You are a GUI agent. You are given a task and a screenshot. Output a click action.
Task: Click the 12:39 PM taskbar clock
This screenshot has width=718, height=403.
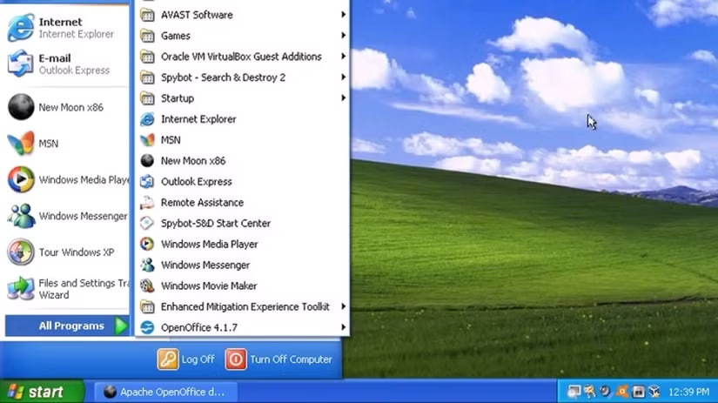tap(688, 392)
